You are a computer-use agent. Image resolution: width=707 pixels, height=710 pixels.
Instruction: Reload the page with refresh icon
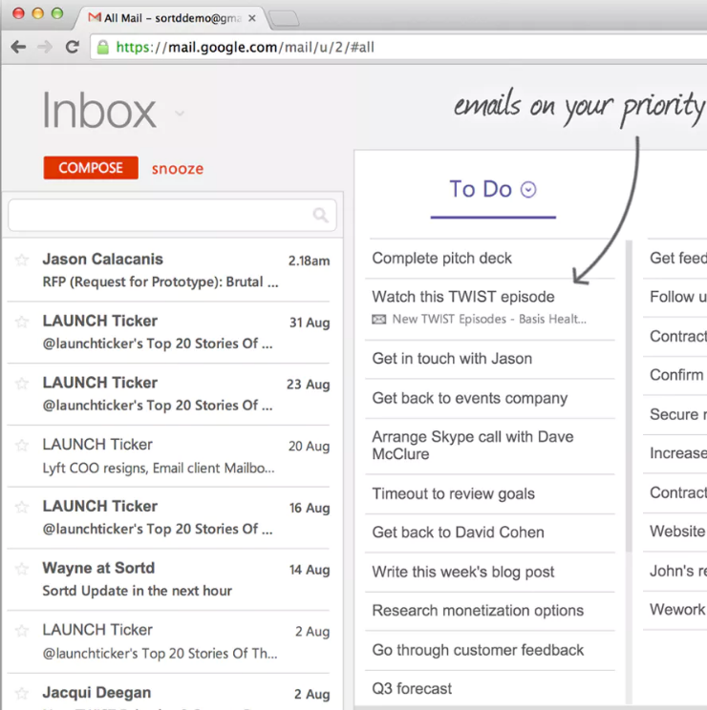pyautogui.click(x=72, y=47)
